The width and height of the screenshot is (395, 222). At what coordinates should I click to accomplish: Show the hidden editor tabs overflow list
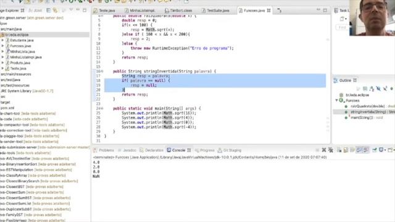coord(279,10)
